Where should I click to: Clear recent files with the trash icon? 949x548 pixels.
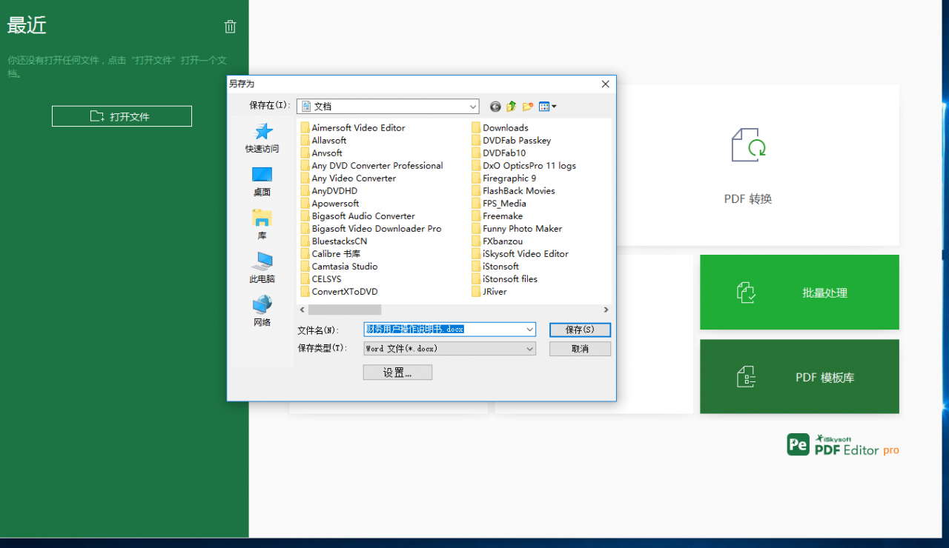click(x=230, y=26)
